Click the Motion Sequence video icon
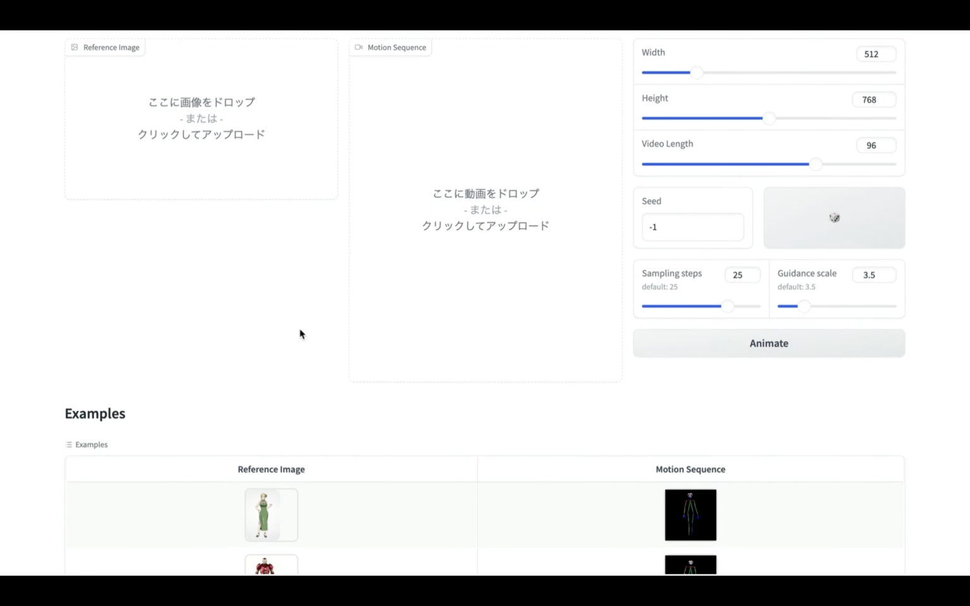Screen dimensions: 970x606 (x=359, y=47)
